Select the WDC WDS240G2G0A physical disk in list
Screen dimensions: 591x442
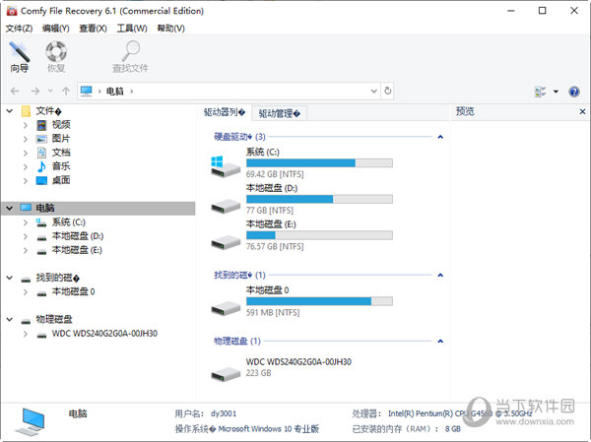(x=226, y=367)
